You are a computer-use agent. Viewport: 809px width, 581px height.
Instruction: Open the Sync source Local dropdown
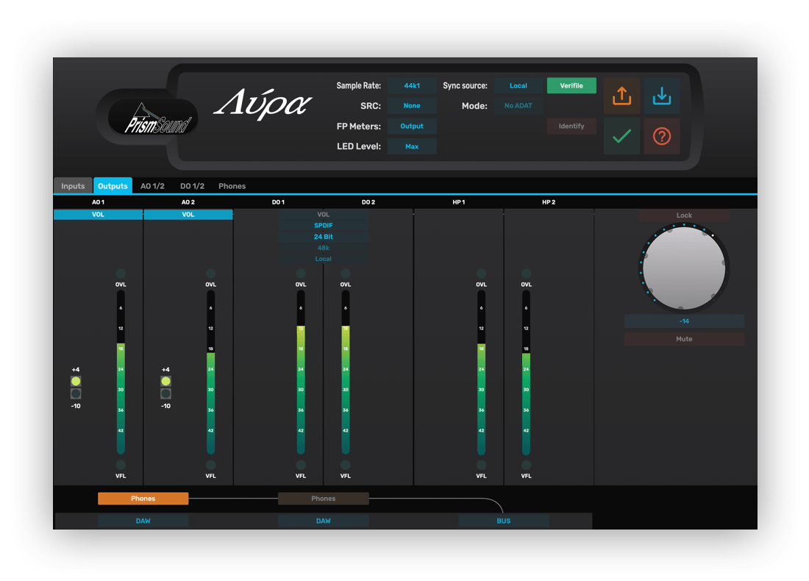518,85
